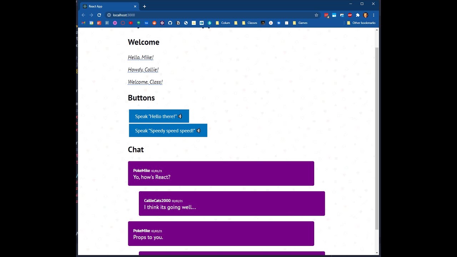Click the "Howdy, Callie!" greeting
The image size is (457, 257).
[x=143, y=70]
